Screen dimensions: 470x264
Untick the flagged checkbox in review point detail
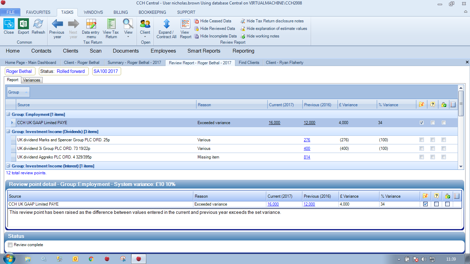[425, 204]
